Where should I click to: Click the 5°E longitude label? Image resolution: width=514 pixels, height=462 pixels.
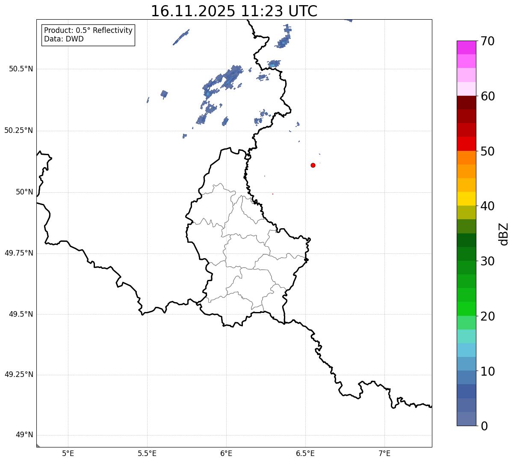click(x=68, y=453)
